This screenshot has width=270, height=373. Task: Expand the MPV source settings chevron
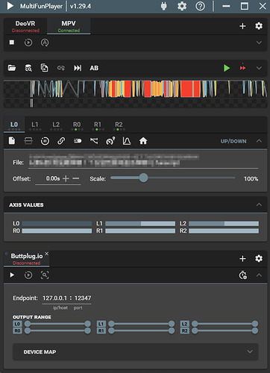(259, 43)
